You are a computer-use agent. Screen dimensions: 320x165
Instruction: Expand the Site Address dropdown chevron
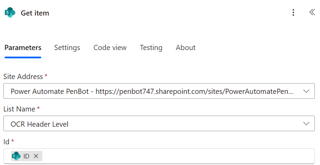(306, 91)
